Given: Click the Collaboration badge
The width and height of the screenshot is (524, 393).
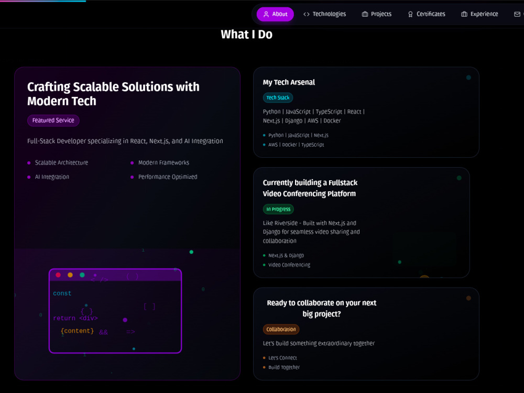Looking at the screenshot, I should [x=281, y=329].
